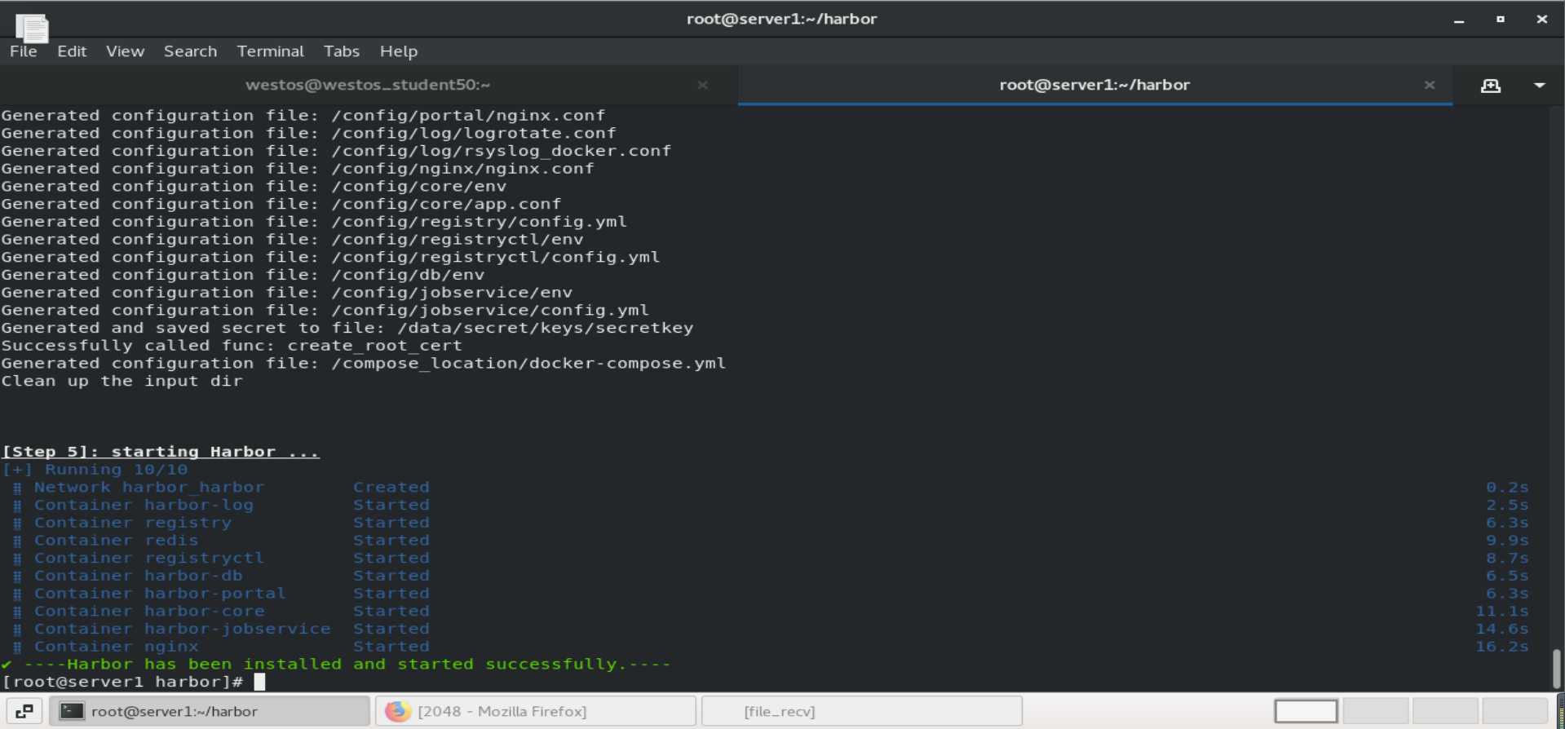Screen dimensions: 1565x729
Task: Click '/config/registry/config.yml' path text
Action: [x=479, y=222]
